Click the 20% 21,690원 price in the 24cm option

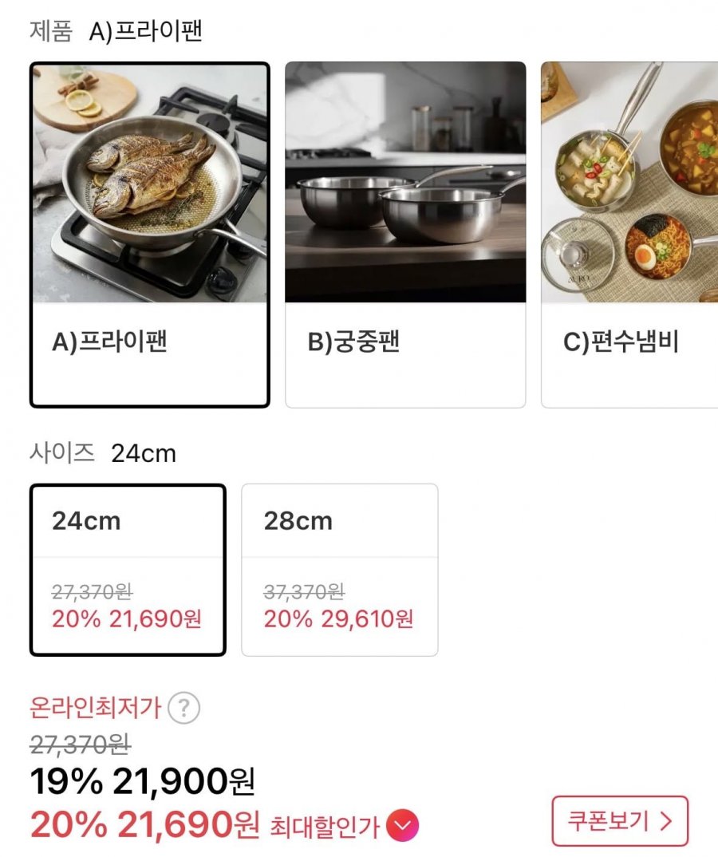[127, 619]
